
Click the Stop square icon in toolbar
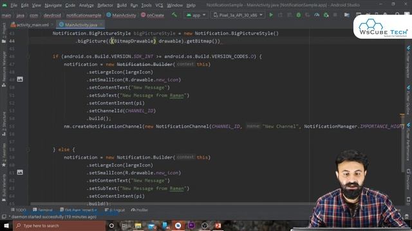[335, 15]
